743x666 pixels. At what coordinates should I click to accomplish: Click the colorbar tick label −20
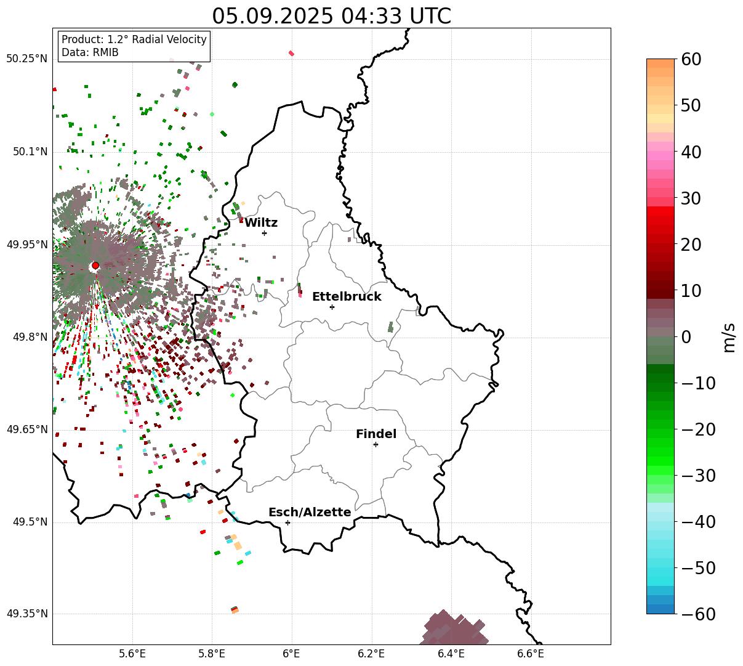(x=698, y=429)
